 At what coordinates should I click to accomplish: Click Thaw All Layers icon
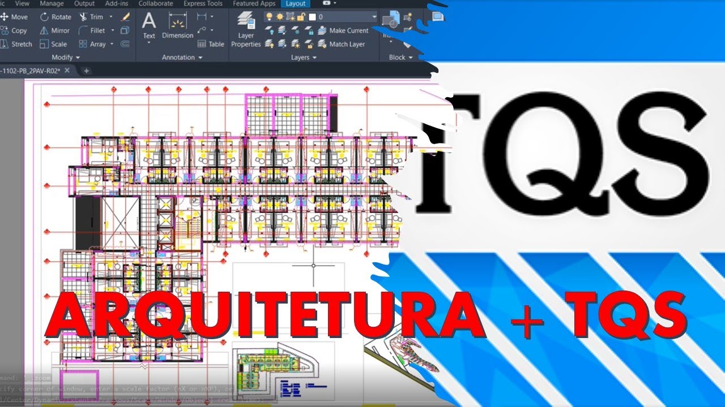point(296,44)
